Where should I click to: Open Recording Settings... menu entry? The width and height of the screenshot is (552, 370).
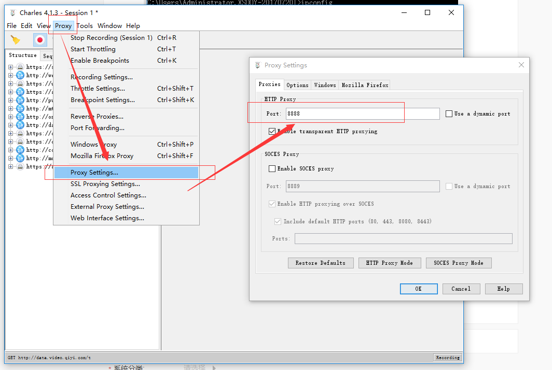click(x=127, y=77)
